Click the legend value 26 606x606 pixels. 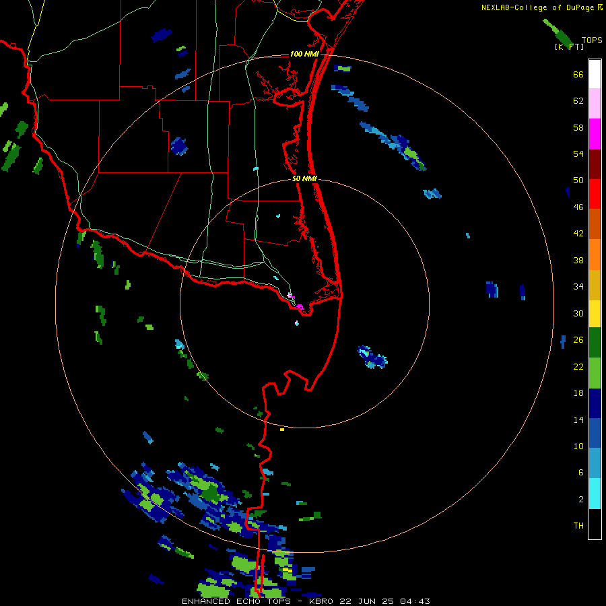[x=578, y=340]
